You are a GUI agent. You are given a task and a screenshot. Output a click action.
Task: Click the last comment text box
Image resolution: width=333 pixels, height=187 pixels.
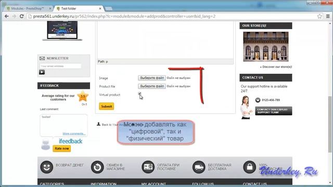coord(63,125)
